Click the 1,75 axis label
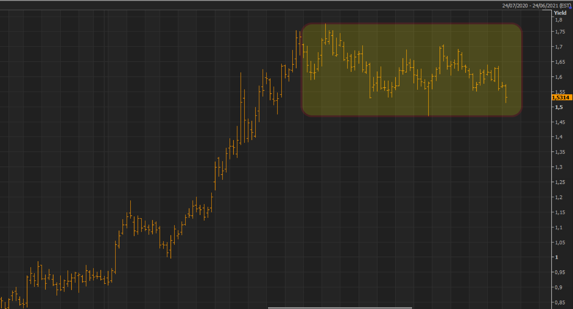Viewport: 573px width, 309px height. pyautogui.click(x=560, y=32)
